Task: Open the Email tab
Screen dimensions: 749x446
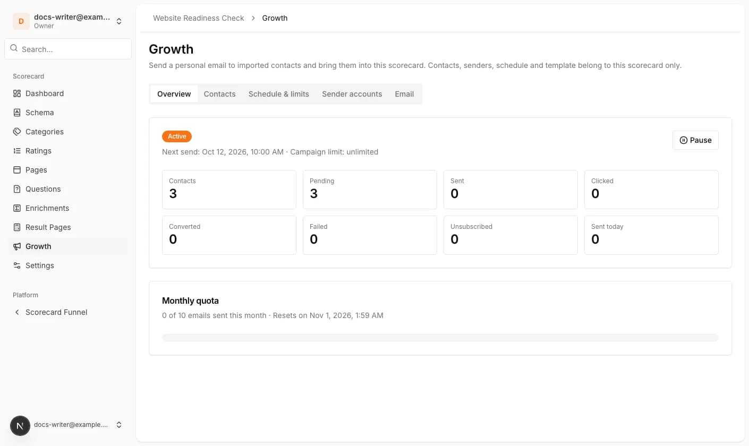Action: point(404,94)
